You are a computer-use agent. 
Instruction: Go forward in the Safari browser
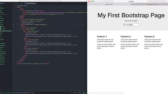[x=98, y=2]
